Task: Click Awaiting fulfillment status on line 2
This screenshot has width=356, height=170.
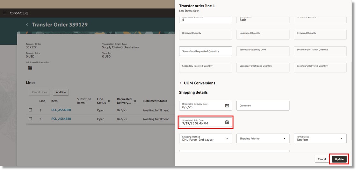Action: pyautogui.click(x=156, y=119)
